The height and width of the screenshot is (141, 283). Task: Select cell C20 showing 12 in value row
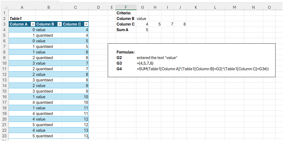click(75, 119)
